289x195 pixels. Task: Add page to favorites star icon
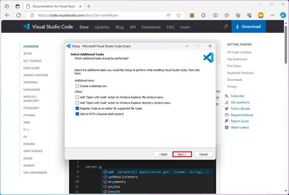tap(178, 15)
